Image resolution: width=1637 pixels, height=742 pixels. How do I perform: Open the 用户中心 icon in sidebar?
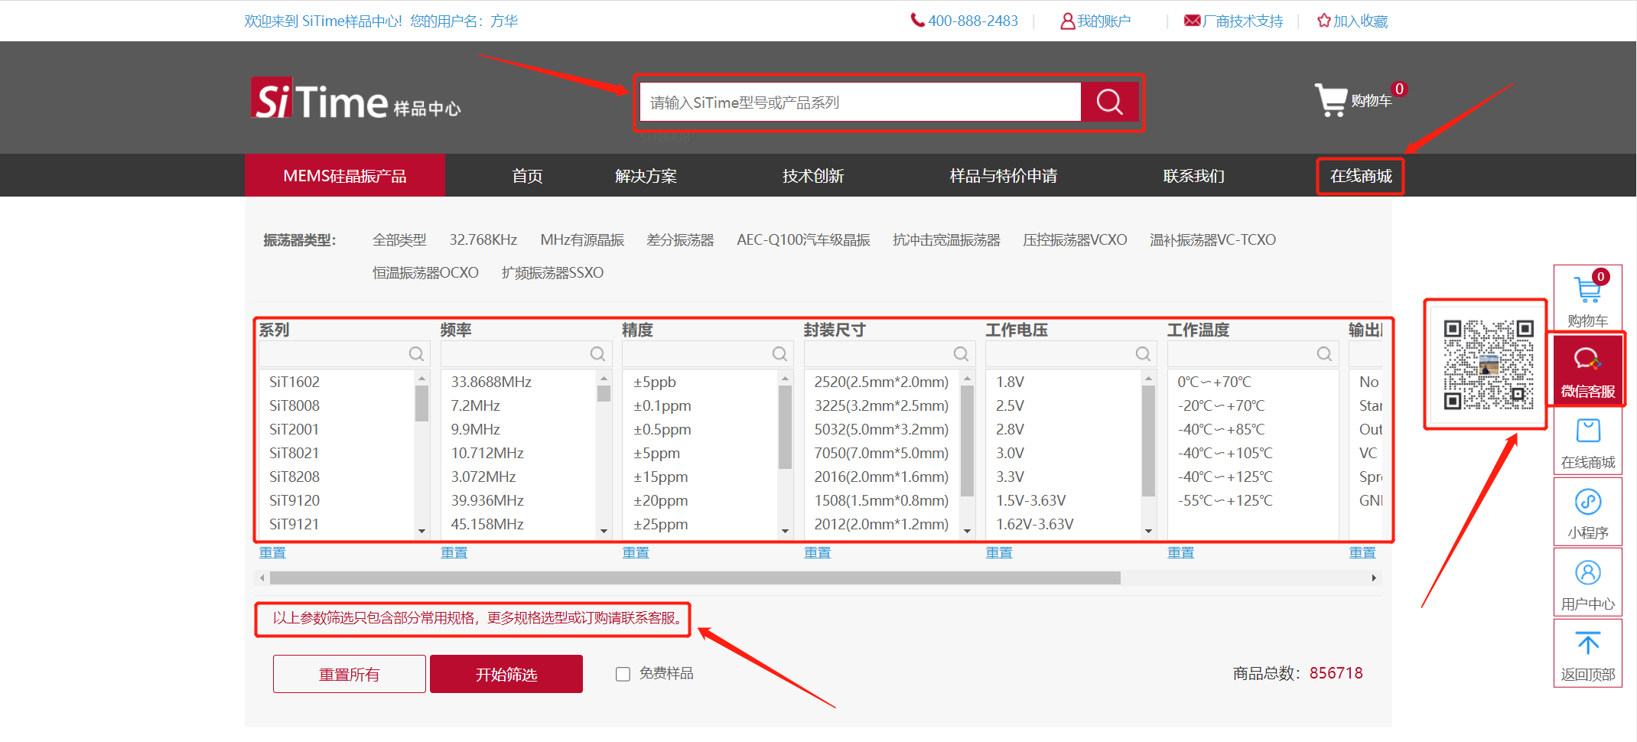tap(1588, 572)
